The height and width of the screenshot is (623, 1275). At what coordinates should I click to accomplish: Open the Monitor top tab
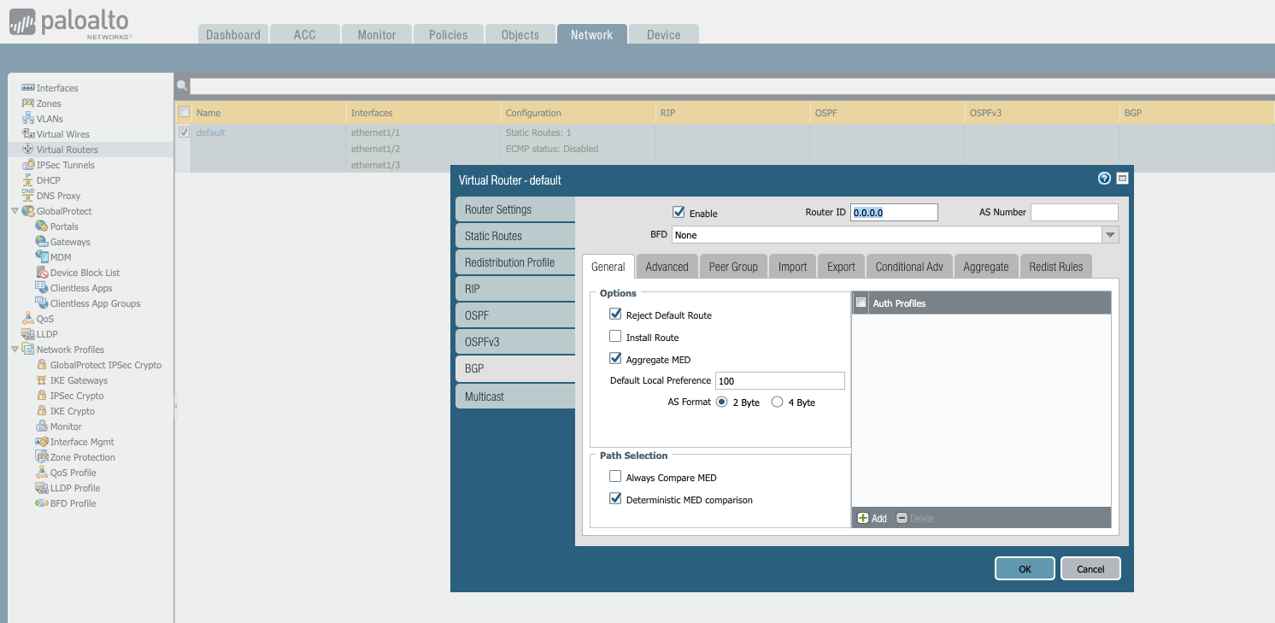377,34
